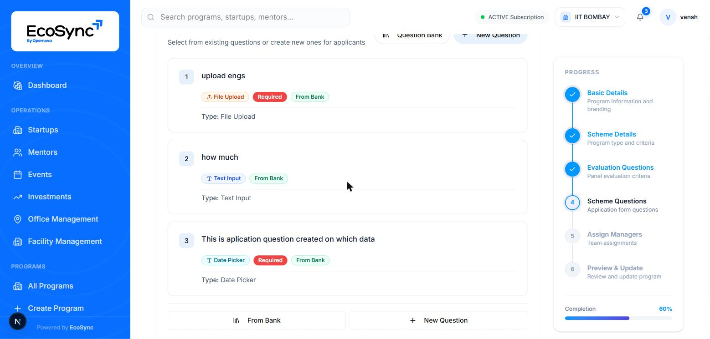Click the Facility Management building icon

pyautogui.click(x=18, y=242)
